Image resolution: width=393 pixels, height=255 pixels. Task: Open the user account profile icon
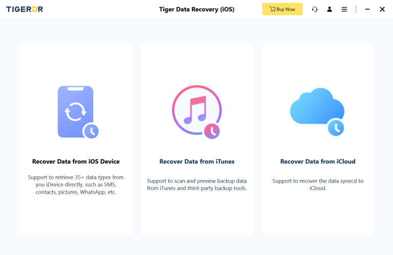[x=330, y=9]
